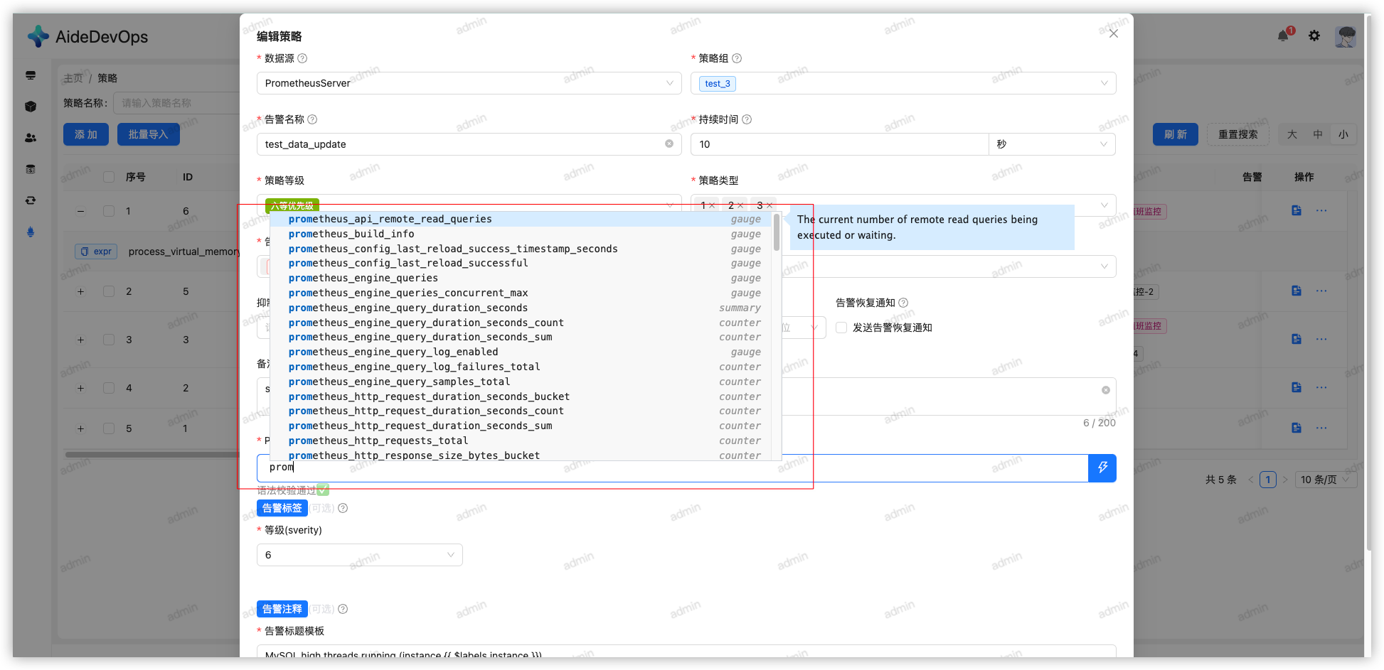Open the sync icon in the sidebar
The image size is (1384, 670).
[x=31, y=200]
